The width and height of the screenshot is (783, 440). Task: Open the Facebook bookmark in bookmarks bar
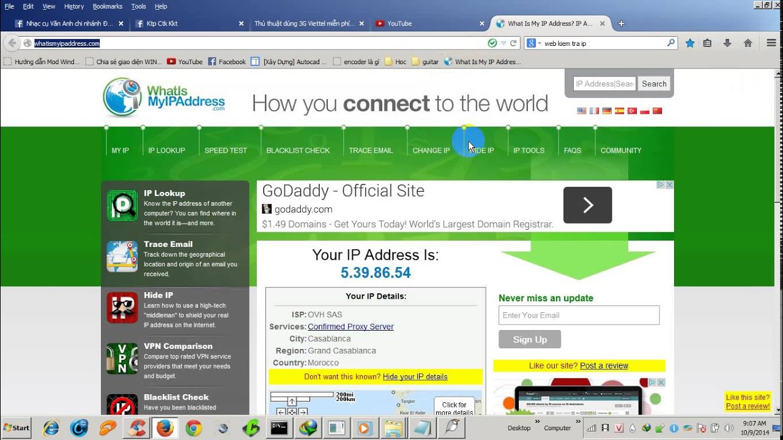pos(227,62)
